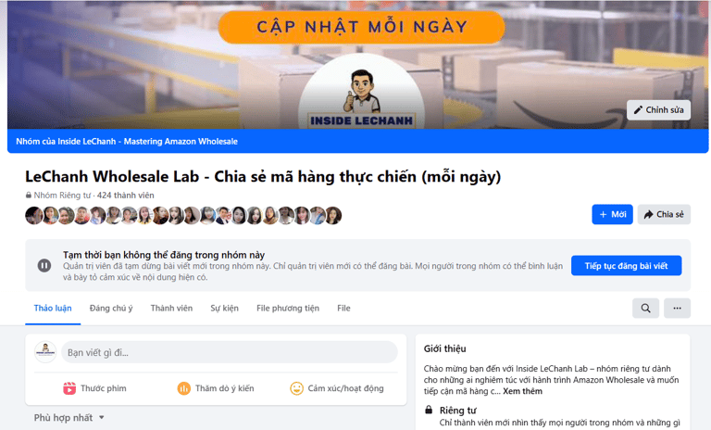Screen dimensions: 711x430
Task: Click the Cảm xúc/hoạt động smiley icon
Action: click(296, 388)
